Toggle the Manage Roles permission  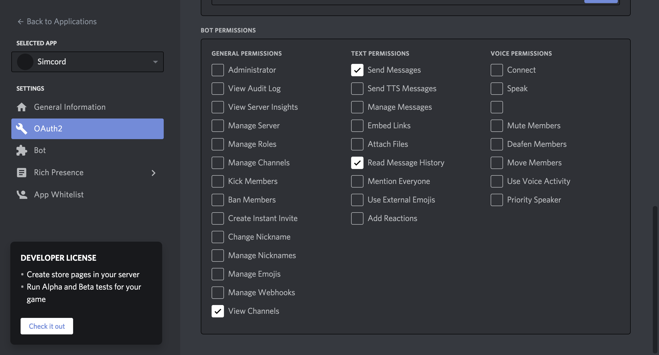click(218, 144)
